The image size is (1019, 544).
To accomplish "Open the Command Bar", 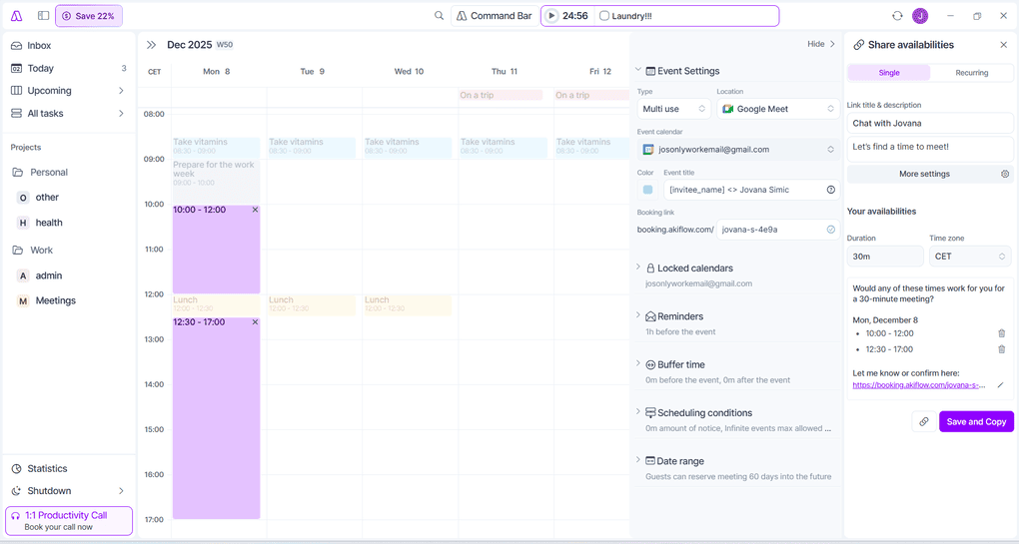I will point(494,16).
